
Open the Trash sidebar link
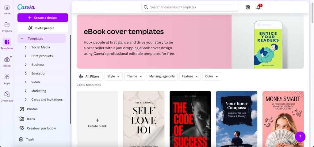pos(30,139)
